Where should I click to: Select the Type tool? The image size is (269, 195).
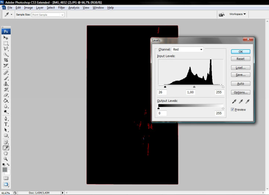[x=6, y=124]
